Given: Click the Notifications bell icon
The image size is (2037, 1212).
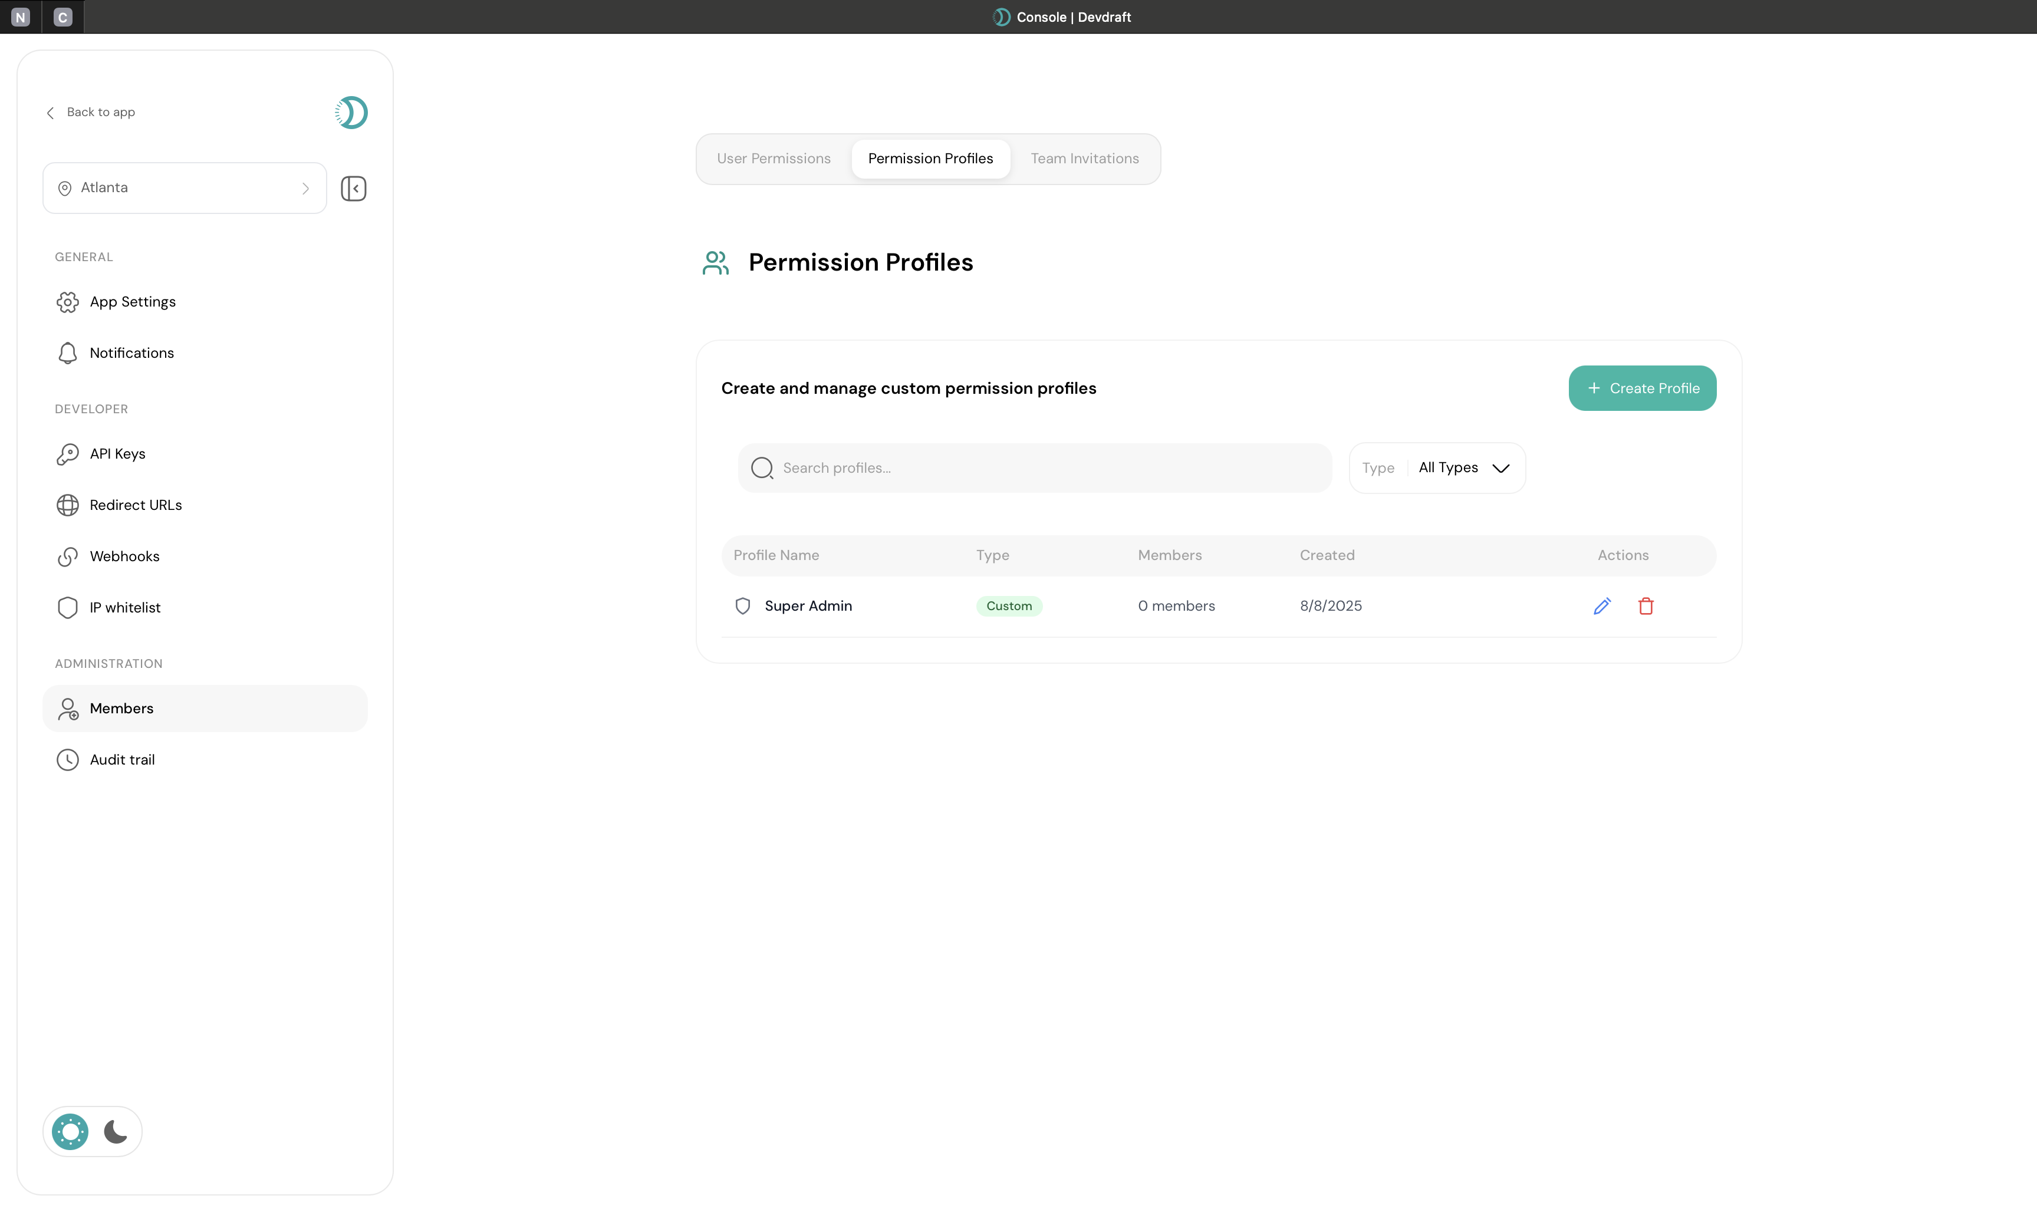Looking at the screenshot, I should pyautogui.click(x=68, y=352).
